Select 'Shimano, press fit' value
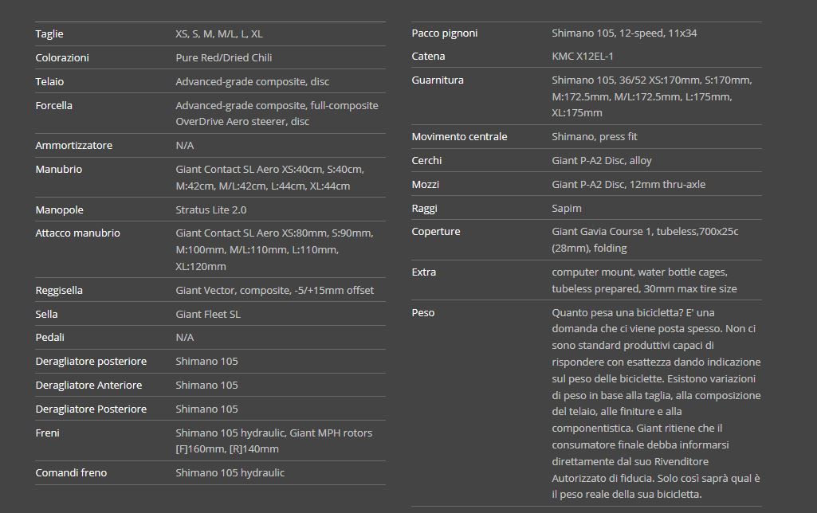Screen dimensions: 817x513 click(595, 137)
